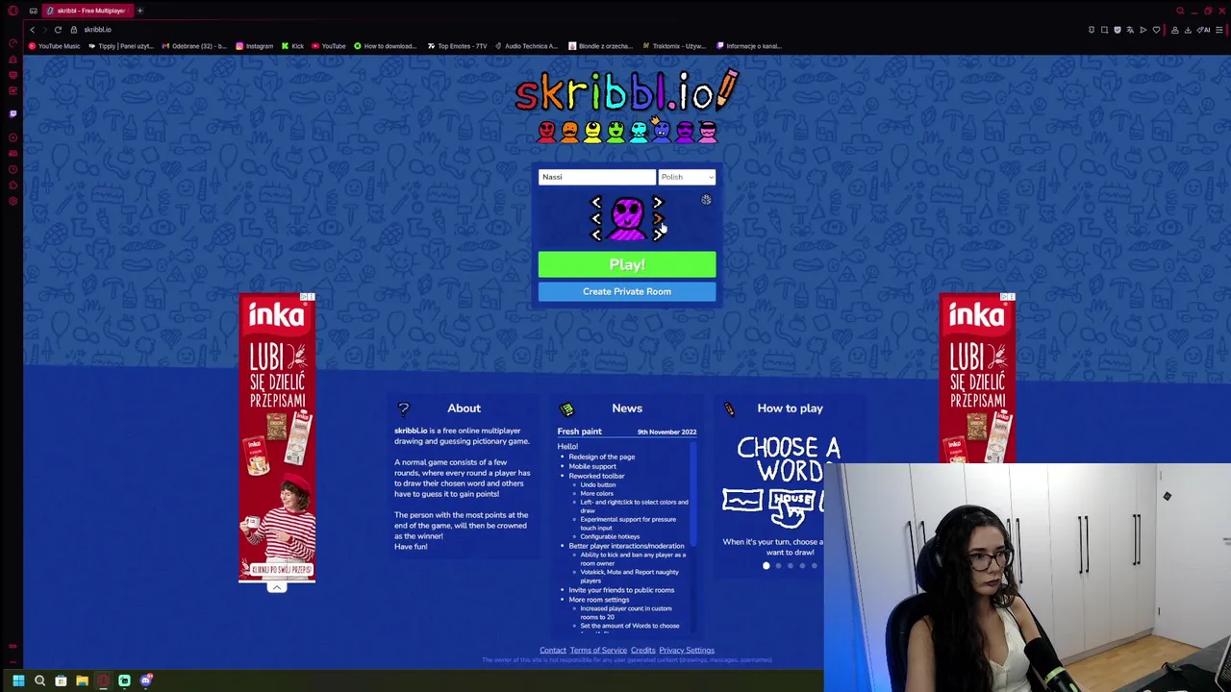Click the "Fresh paint" news heading
Screen dimensions: 1231x692
[579, 432]
